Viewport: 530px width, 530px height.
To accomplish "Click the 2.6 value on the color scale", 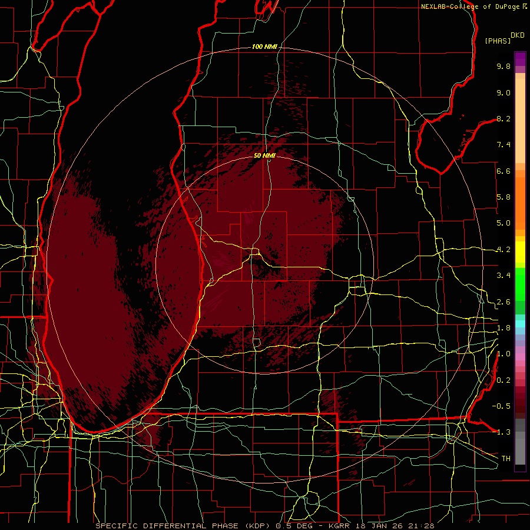I will pyautogui.click(x=503, y=302).
